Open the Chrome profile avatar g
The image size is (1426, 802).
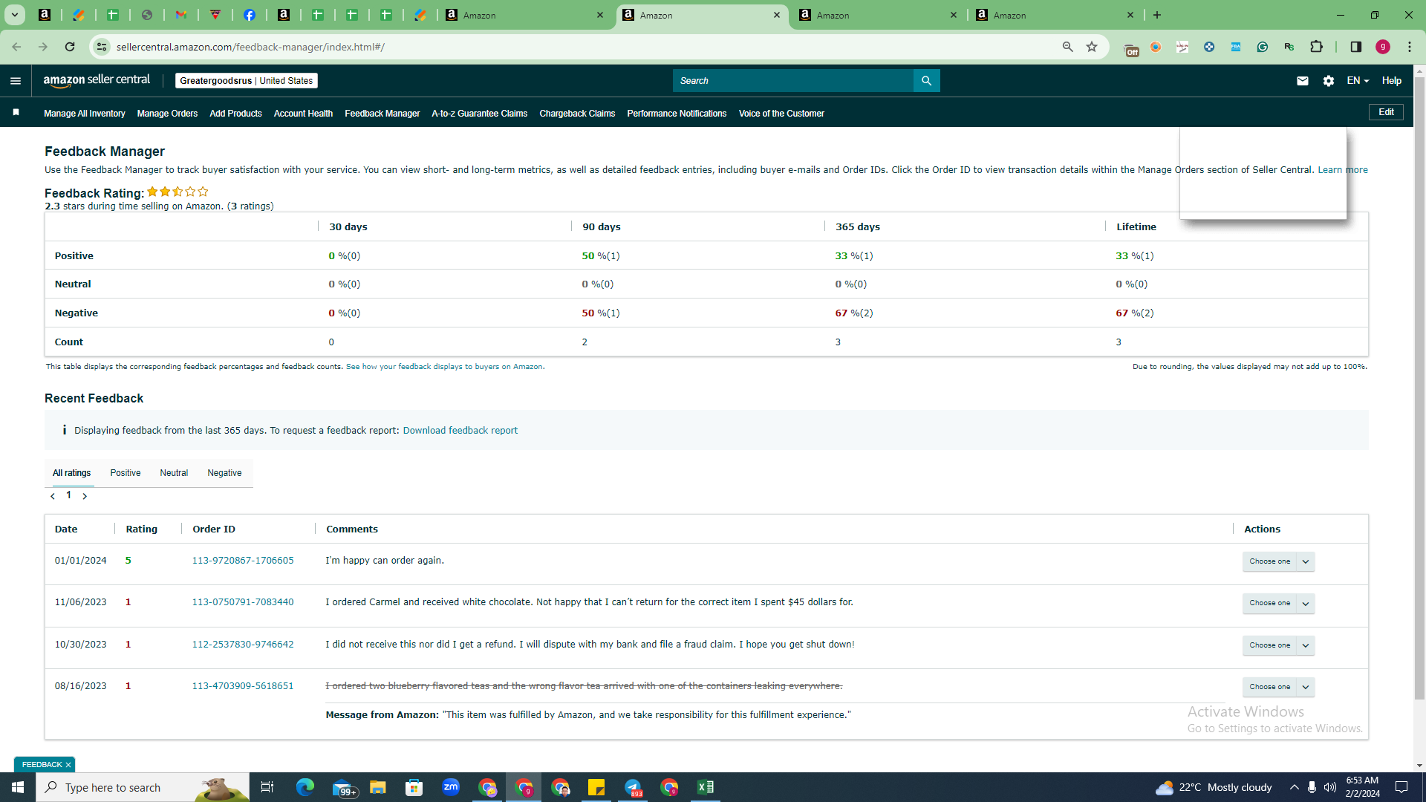click(x=1383, y=47)
